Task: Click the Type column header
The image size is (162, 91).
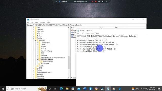Action: (102, 28)
